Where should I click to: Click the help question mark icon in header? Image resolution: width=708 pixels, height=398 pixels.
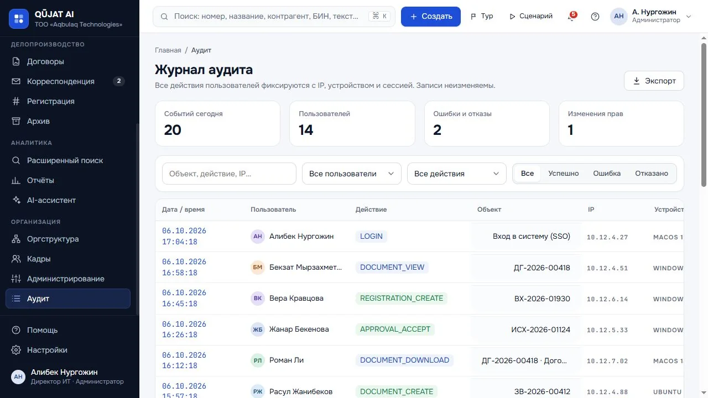point(595,17)
